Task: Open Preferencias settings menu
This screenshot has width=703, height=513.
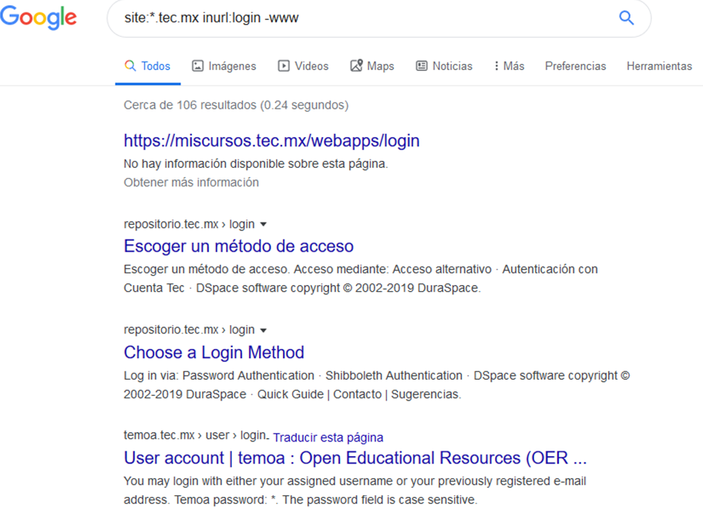Action: (x=575, y=66)
